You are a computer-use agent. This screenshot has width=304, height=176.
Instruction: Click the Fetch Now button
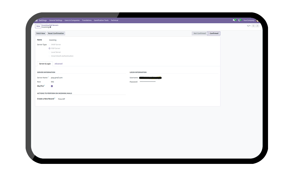coord(41,33)
